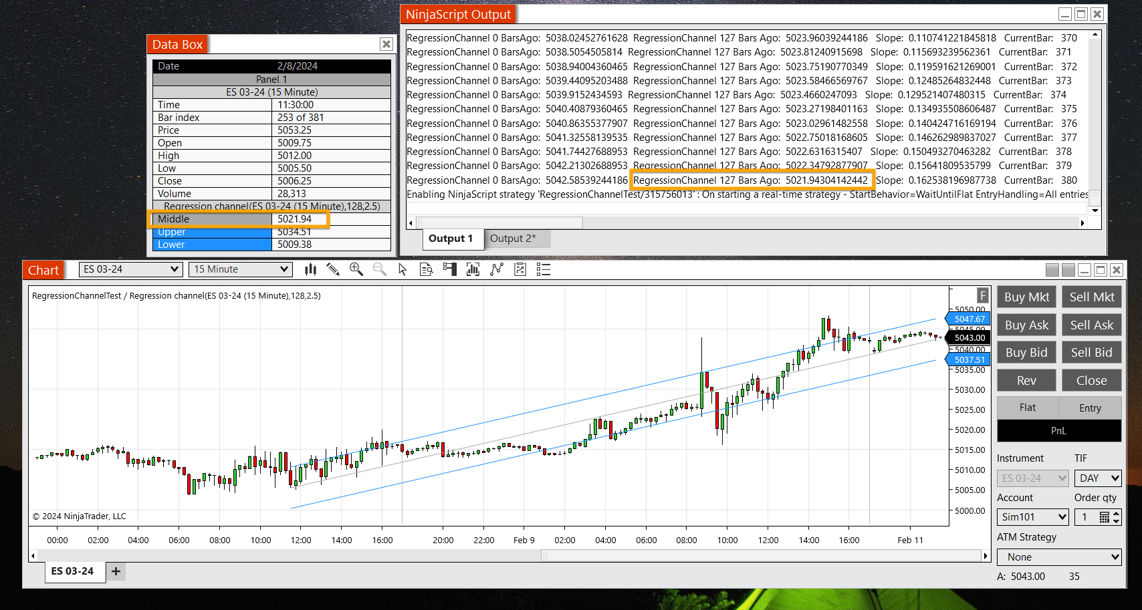
Task: Click the first gray link button in Chart title bar
Action: click(1052, 270)
